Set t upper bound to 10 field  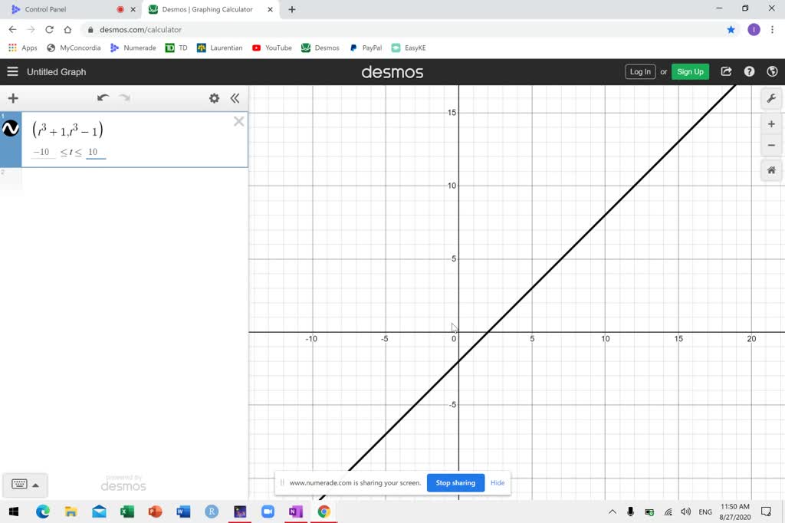click(95, 152)
